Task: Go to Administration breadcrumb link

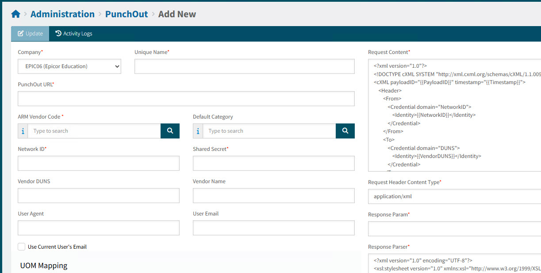Action: pos(62,14)
